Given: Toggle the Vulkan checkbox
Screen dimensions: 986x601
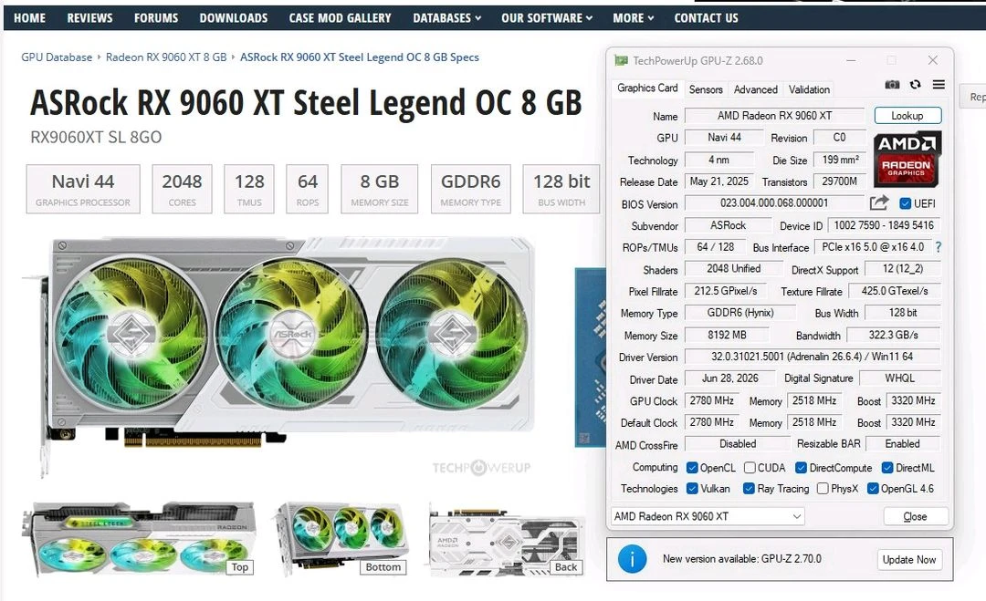Looking at the screenshot, I should click(x=692, y=489).
